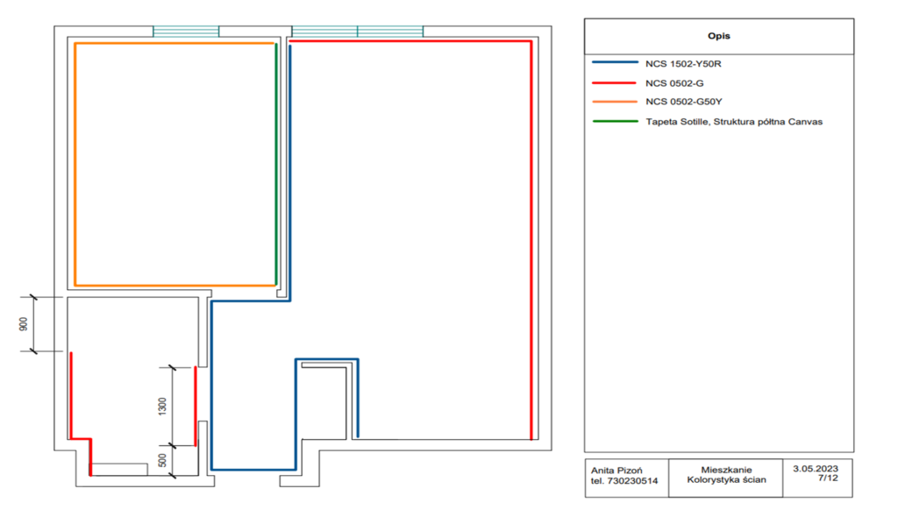
Task: Click the sheet number 7/12
Action: (x=825, y=479)
